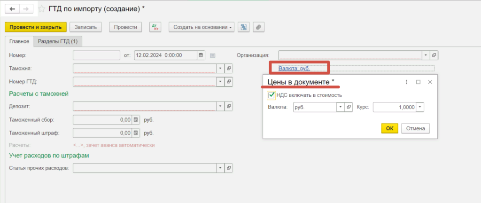Open the Создать на основании dropdown
The width and height of the screenshot is (481, 203).
[x=203, y=27]
